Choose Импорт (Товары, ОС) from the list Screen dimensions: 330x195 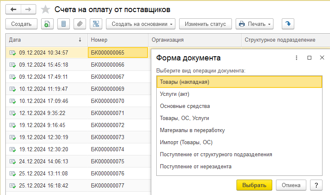tap(186, 142)
